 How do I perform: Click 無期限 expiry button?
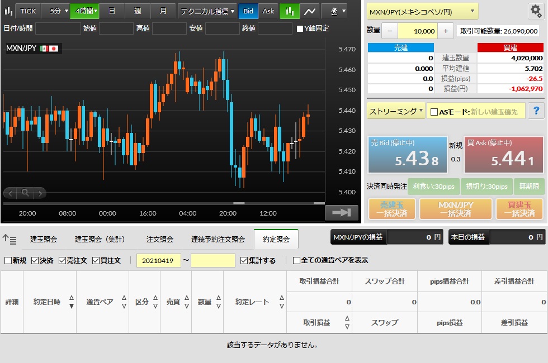pos(529,187)
